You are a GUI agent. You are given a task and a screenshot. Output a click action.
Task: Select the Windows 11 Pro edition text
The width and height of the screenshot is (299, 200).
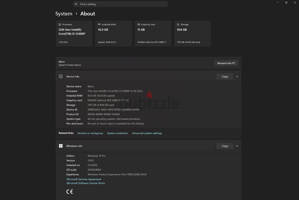pos(97,156)
